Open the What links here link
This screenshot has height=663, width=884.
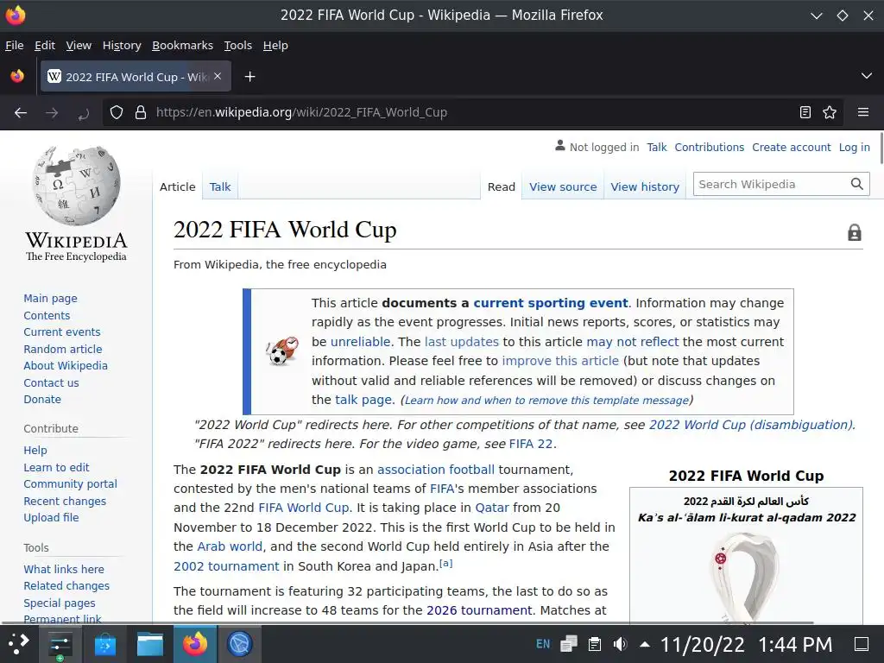click(64, 570)
